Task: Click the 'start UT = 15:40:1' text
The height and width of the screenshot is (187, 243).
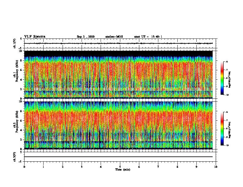Action: click(x=148, y=37)
